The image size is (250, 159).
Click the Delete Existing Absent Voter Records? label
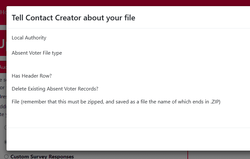tap(55, 89)
